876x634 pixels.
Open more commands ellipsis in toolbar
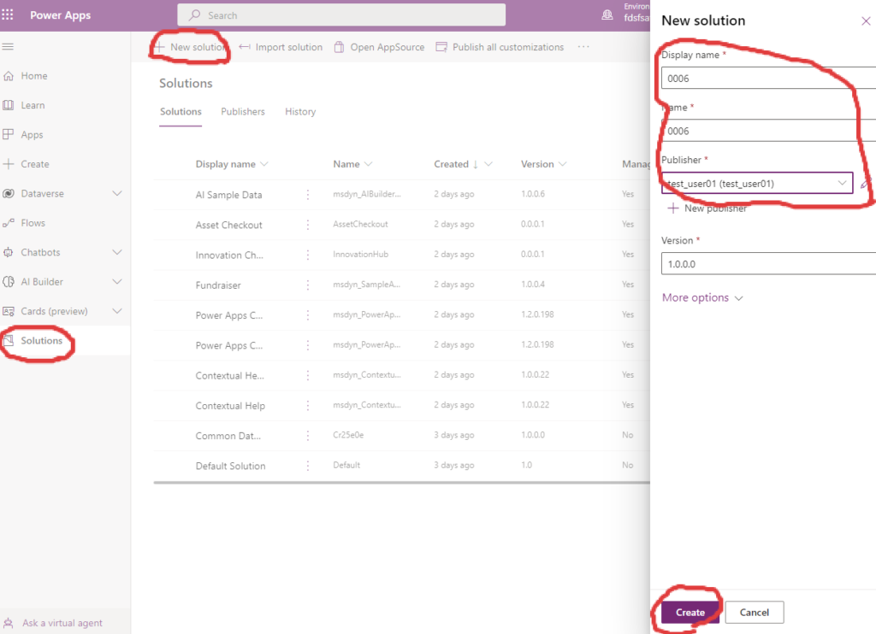coord(583,47)
